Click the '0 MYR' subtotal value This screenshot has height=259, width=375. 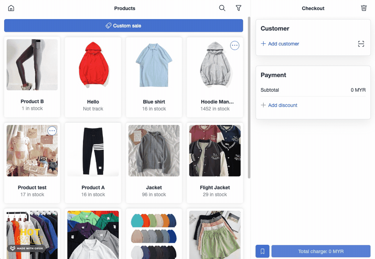[358, 90]
